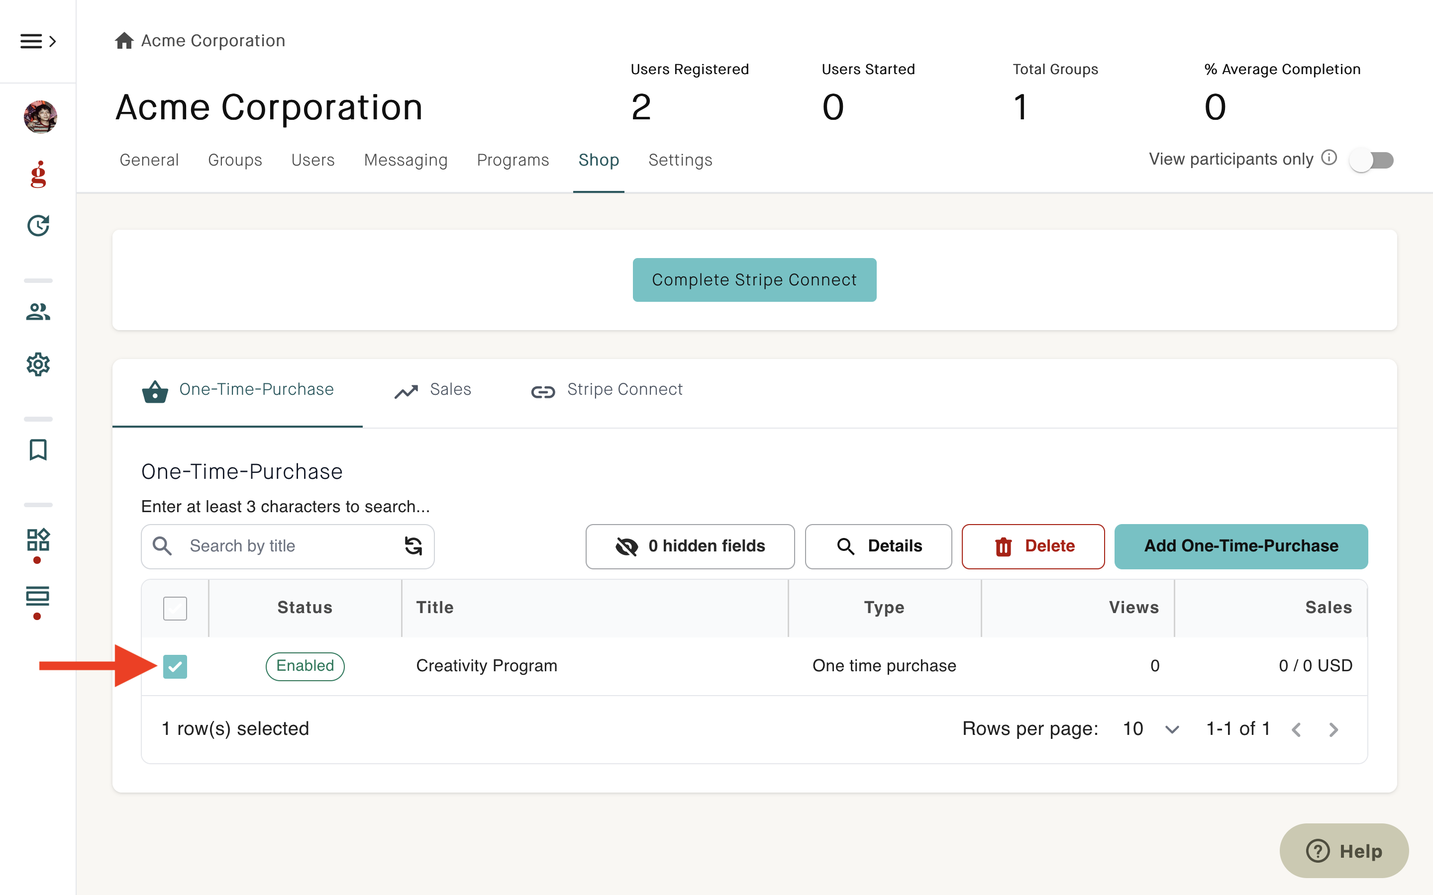Open the widgets grid icon in sidebar

pos(38,539)
